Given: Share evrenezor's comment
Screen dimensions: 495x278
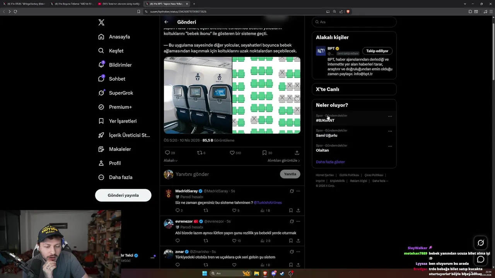Looking at the screenshot, I should point(298,241).
